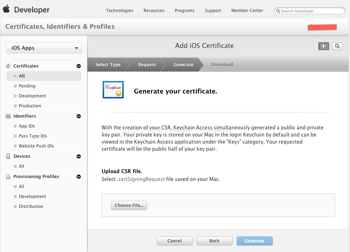Click the certificate thumbnail image

pos(113,90)
